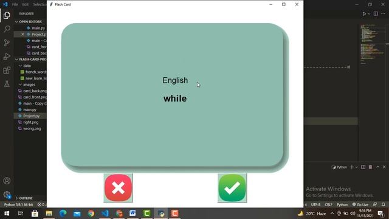The height and width of the screenshot is (219, 389).
Task: Open Google Chrome from the taskbar
Action: tap(91, 214)
